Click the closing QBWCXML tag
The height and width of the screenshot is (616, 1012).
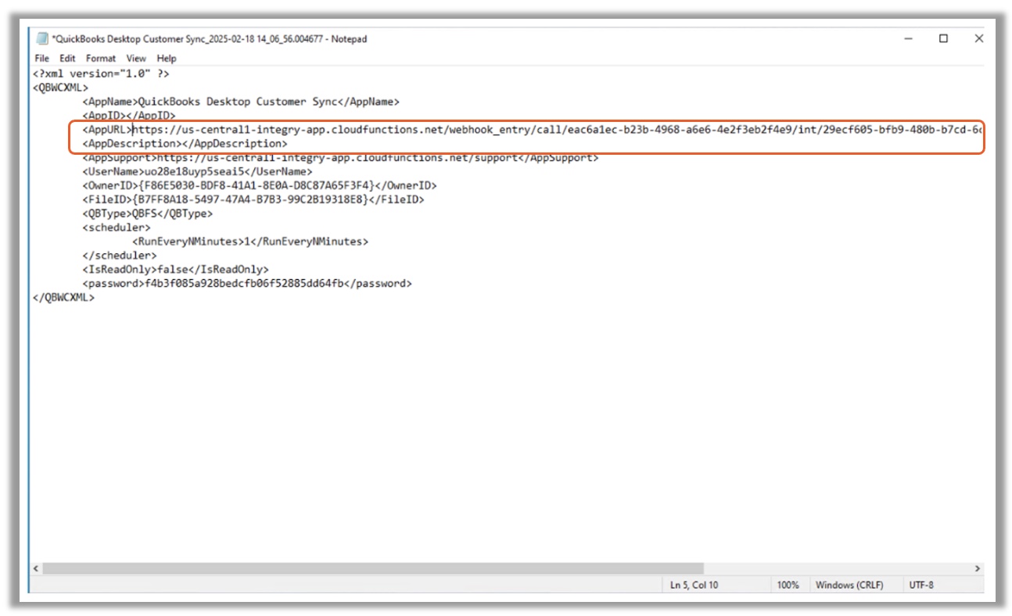tap(63, 298)
